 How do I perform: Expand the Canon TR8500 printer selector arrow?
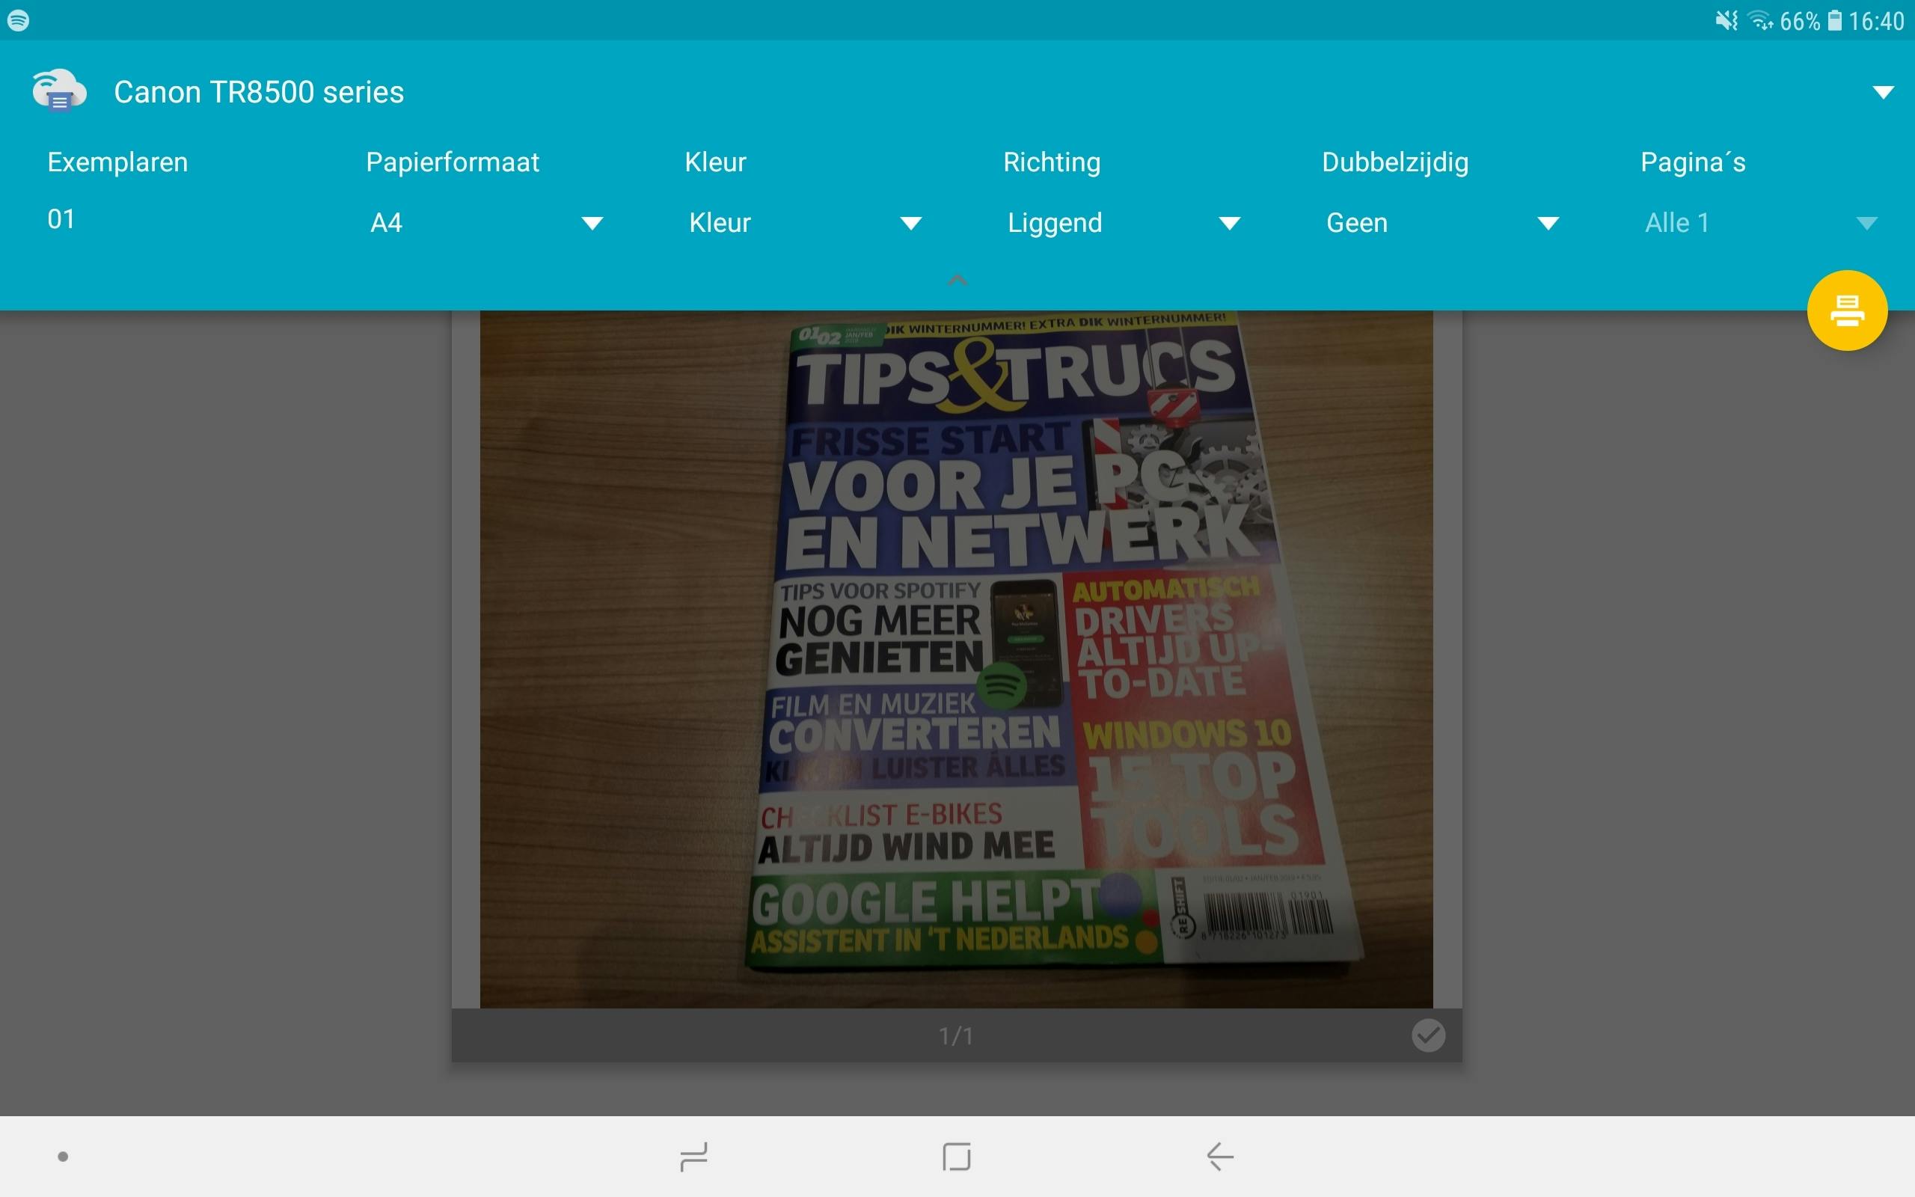pos(1883,92)
